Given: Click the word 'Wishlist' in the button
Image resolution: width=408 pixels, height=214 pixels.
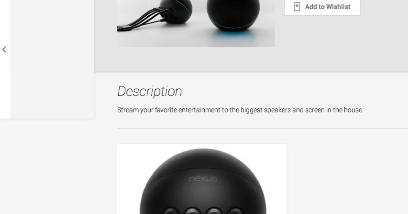Looking at the screenshot, I should (x=338, y=7).
